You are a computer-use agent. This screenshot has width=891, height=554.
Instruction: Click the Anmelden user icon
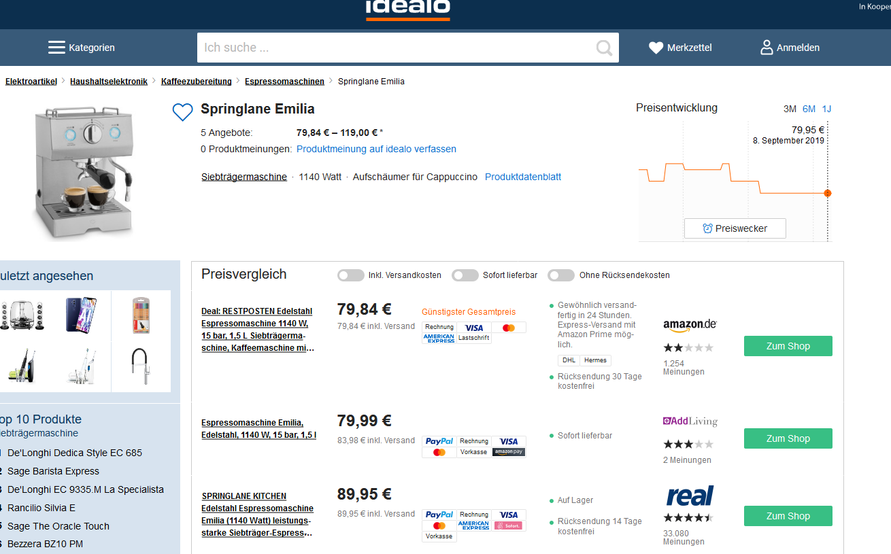click(x=767, y=48)
